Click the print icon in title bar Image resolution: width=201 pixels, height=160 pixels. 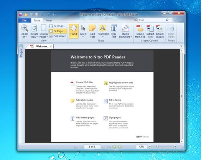pyautogui.click(x=37, y=15)
